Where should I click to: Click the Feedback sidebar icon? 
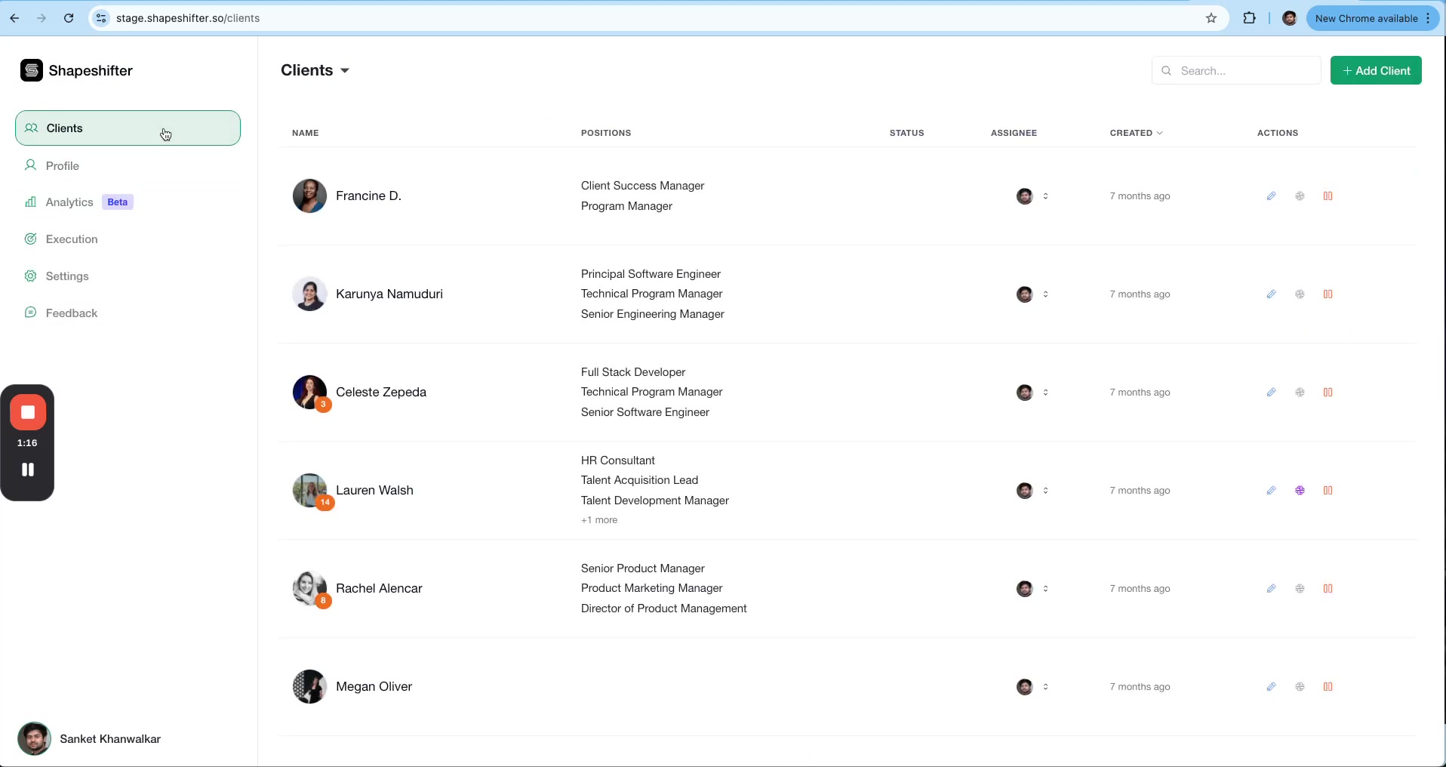[x=30, y=313]
